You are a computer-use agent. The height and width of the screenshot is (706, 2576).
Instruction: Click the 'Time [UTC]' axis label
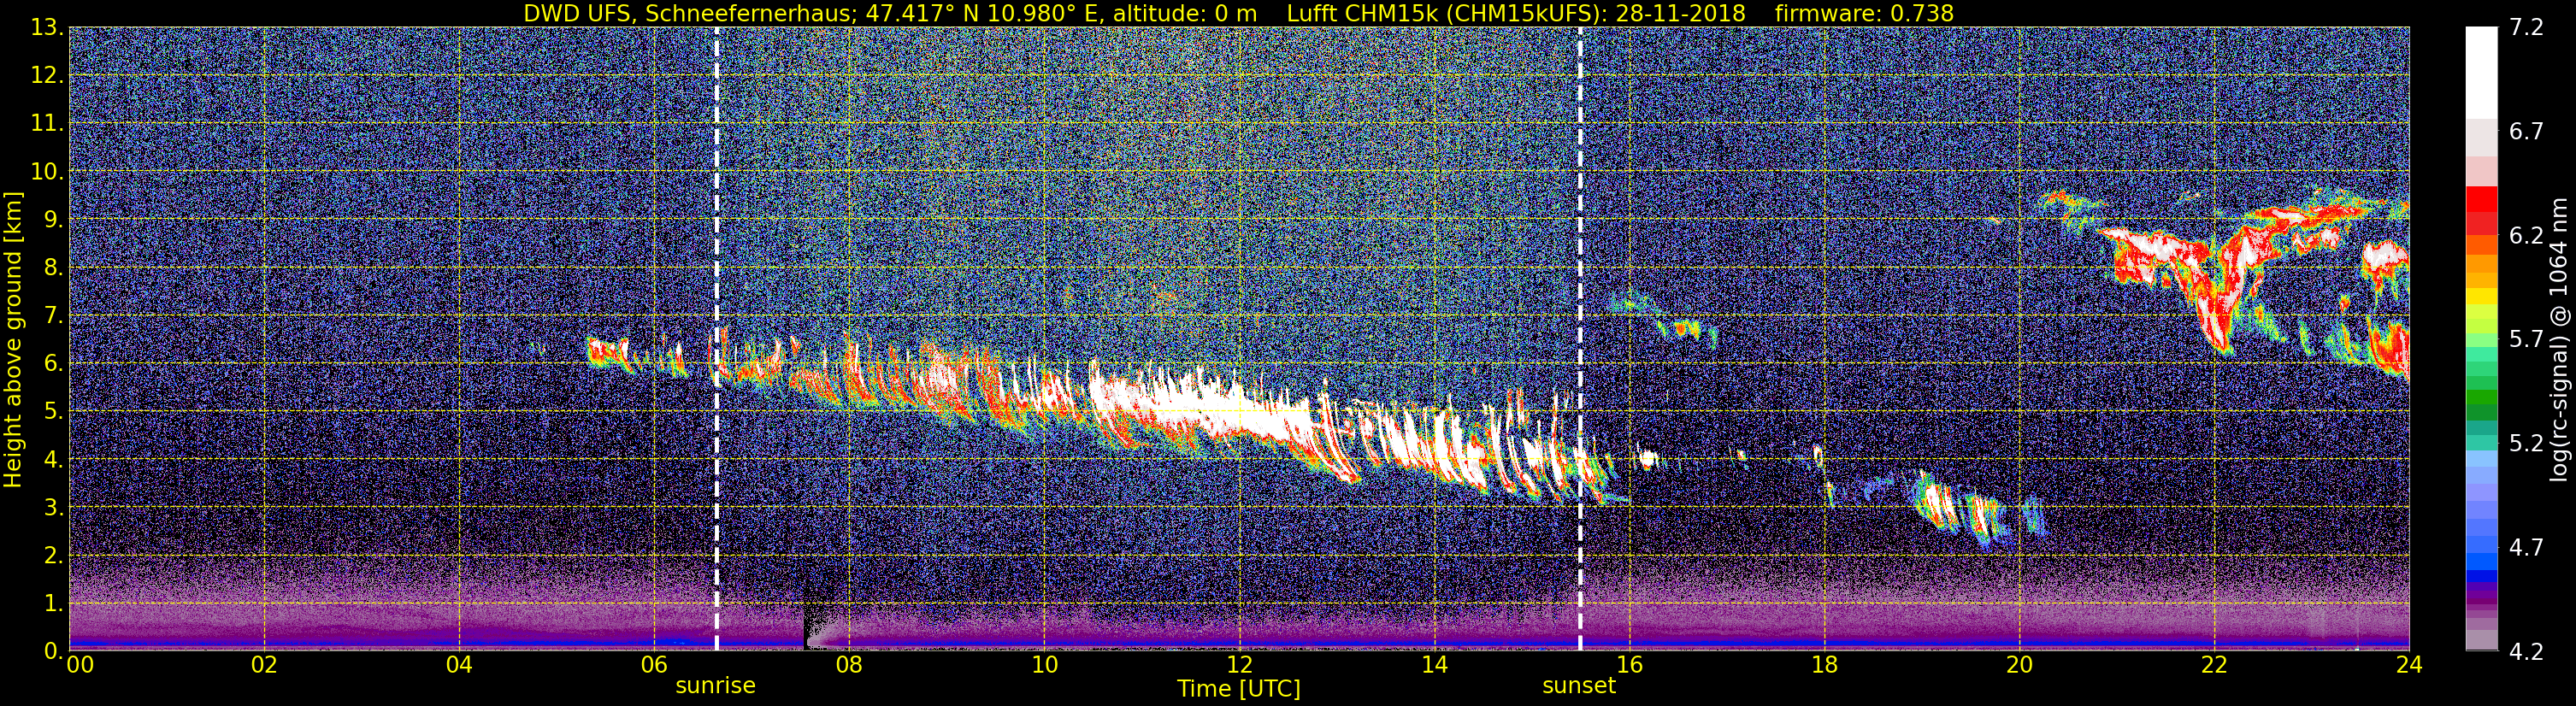click(1239, 689)
